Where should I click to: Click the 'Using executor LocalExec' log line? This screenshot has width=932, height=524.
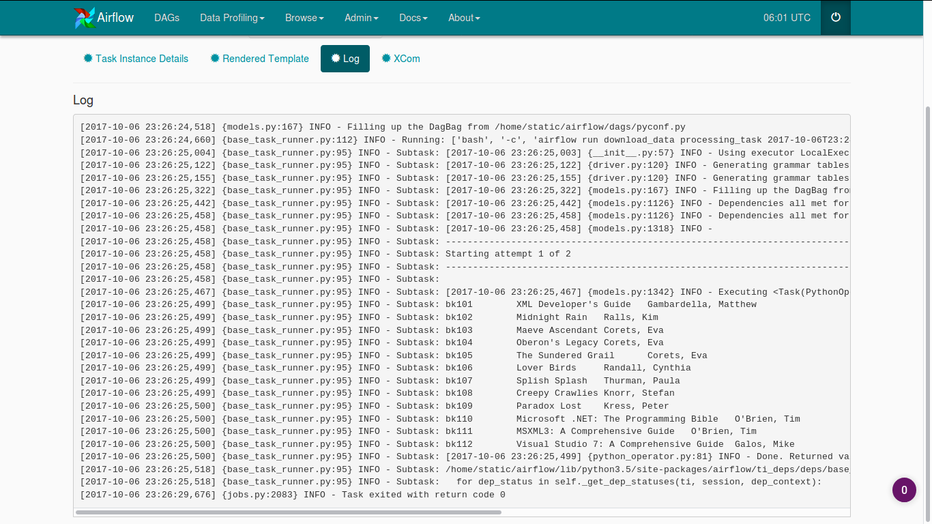point(465,153)
